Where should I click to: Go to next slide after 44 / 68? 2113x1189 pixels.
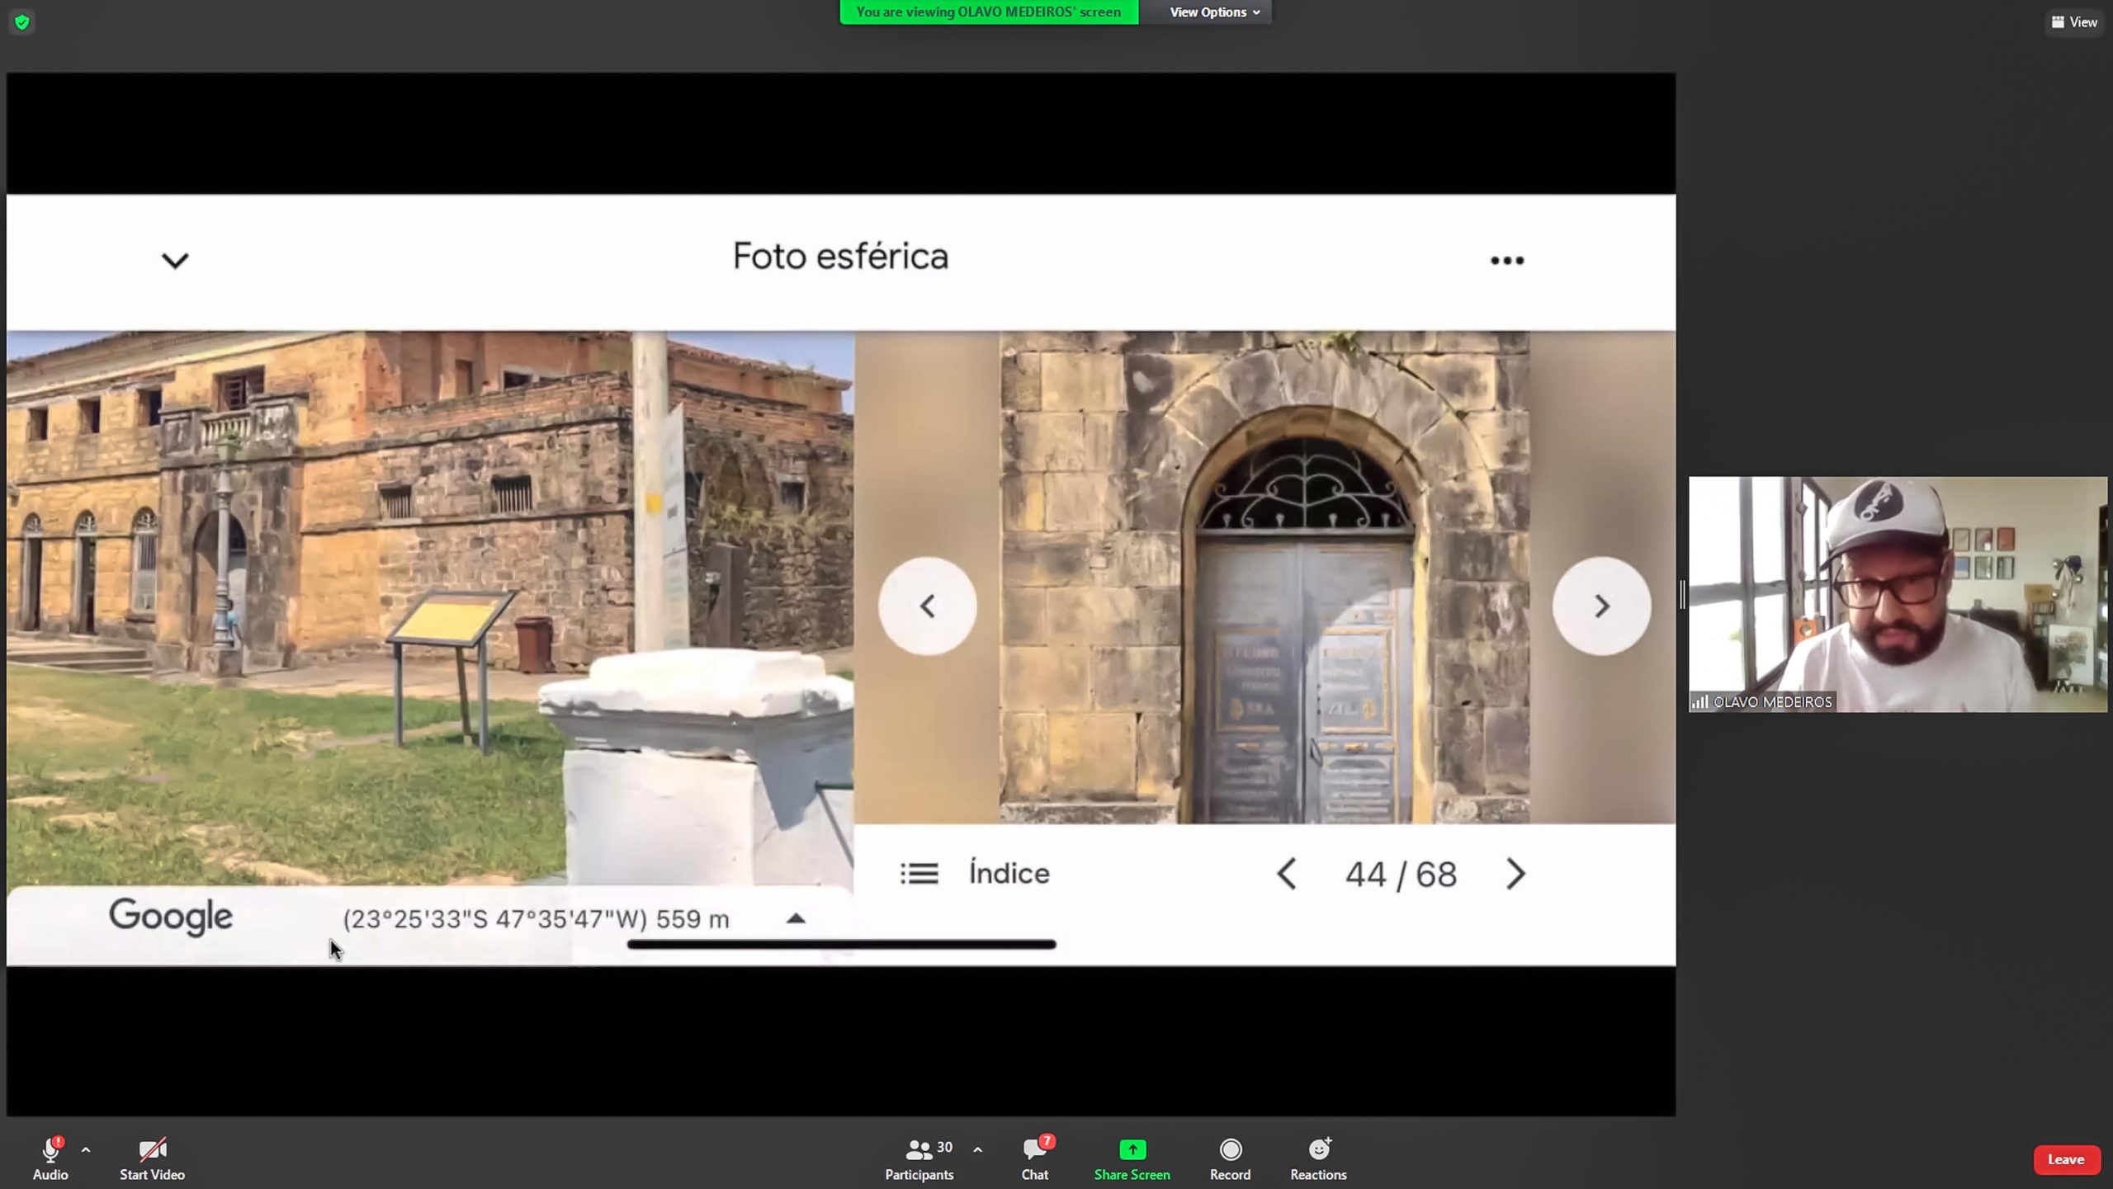pos(1515,874)
